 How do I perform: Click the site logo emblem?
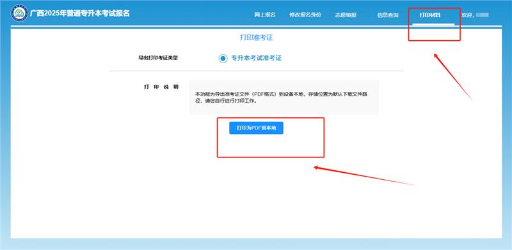click(x=19, y=13)
